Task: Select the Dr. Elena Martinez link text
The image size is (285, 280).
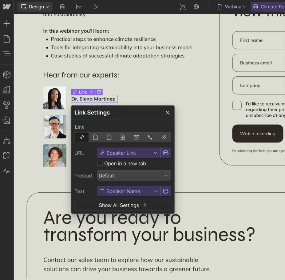Action: [94, 99]
